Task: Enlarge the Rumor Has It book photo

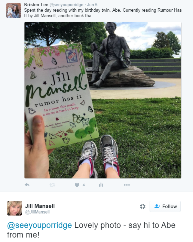Action: 103,100
